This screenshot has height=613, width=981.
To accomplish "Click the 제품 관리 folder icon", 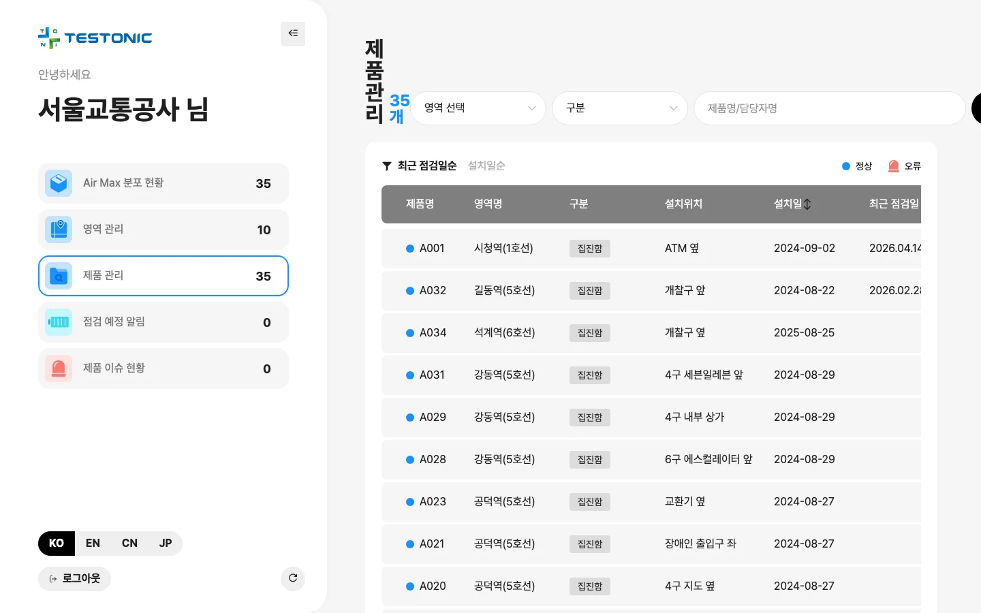I will (x=59, y=276).
